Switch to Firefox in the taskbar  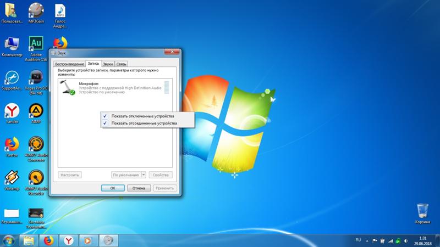(x=48, y=240)
